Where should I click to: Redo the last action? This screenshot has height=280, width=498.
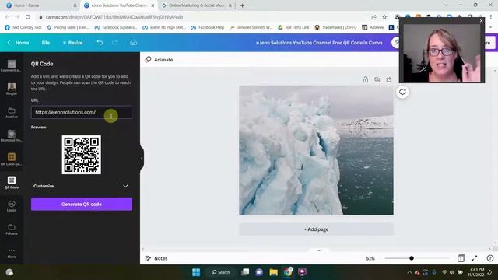pyautogui.click(x=115, y=43)
